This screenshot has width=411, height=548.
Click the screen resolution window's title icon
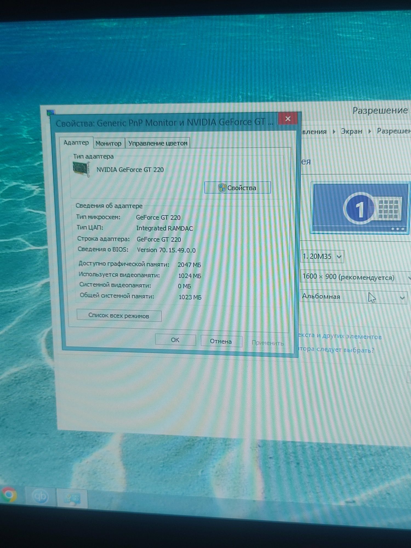pyautogui.click(x=51, y=112)
